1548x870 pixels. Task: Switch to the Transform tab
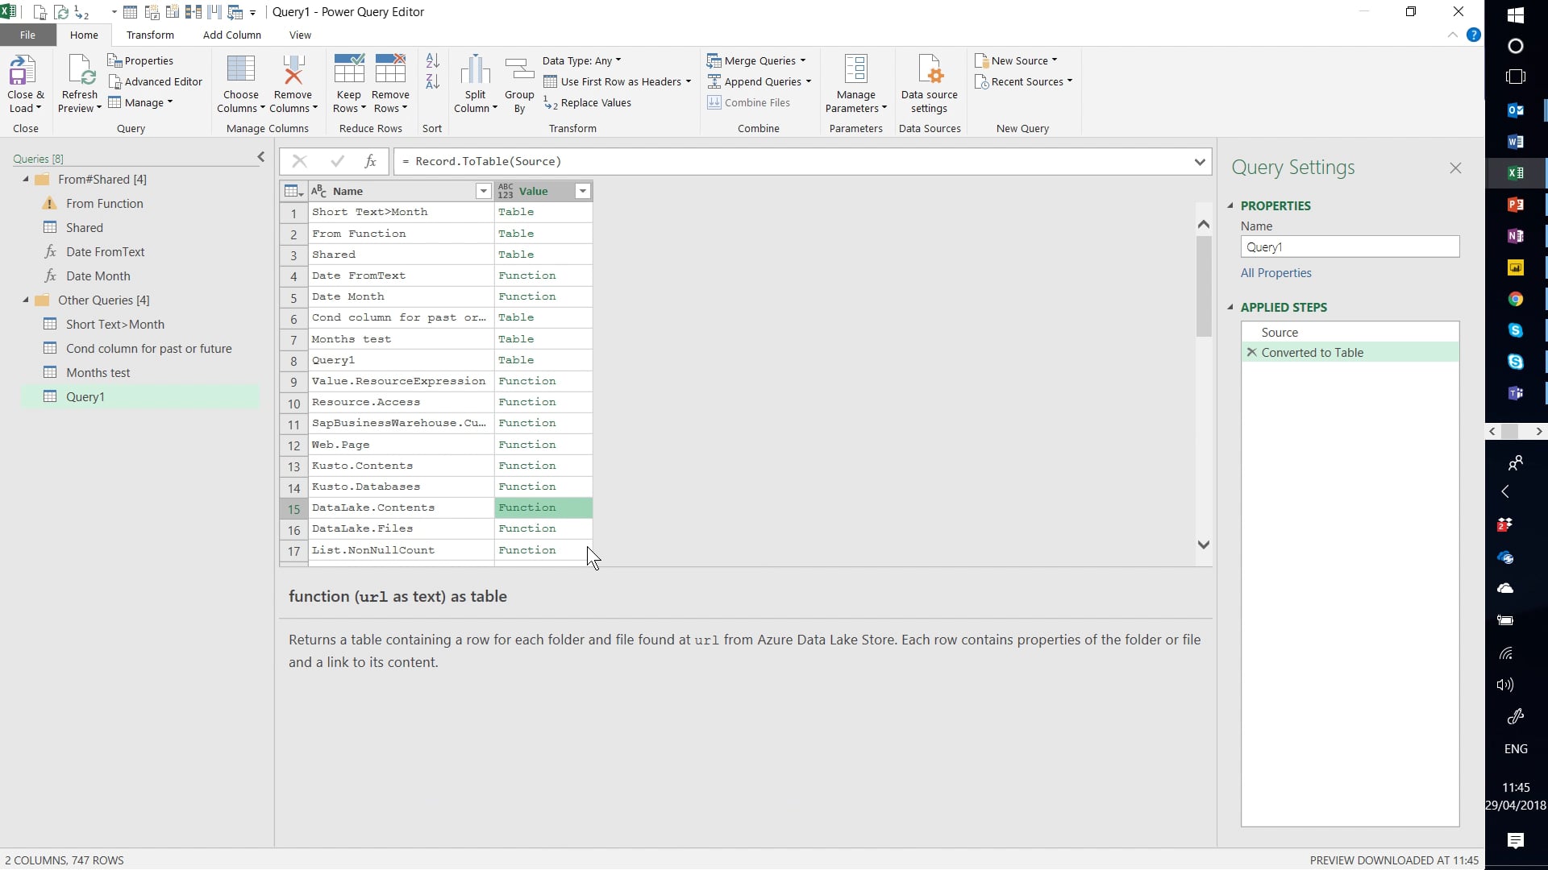[x=150, y=35]
